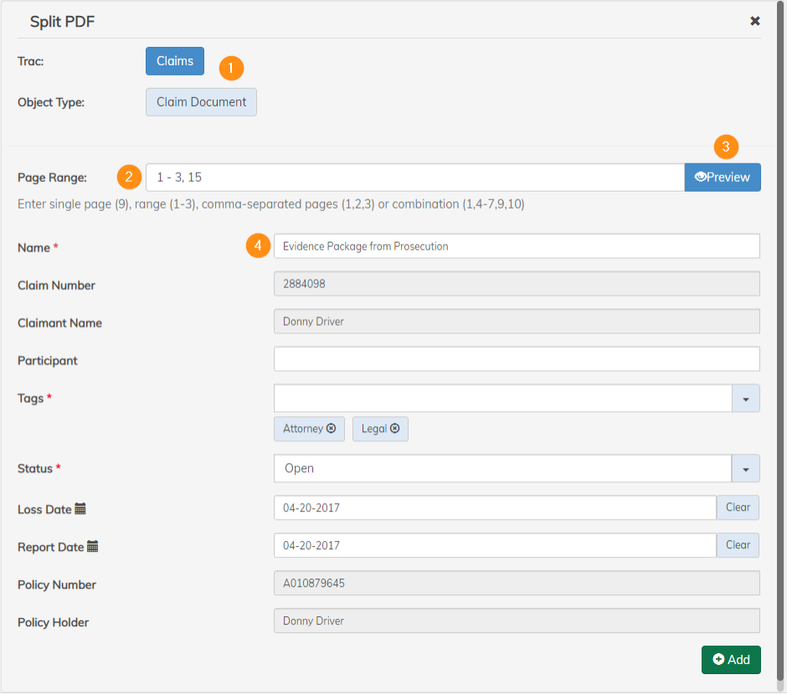Open the Report Date calendar icon
787x695 pixels.
(x=92, y=546)
